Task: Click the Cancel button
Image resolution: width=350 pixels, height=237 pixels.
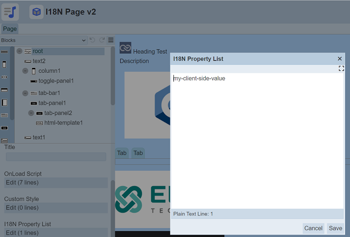Action: tap(313, 228)
